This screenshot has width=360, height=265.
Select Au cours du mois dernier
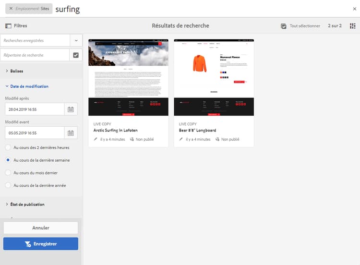pyautogui.click(x=8, y=173)
